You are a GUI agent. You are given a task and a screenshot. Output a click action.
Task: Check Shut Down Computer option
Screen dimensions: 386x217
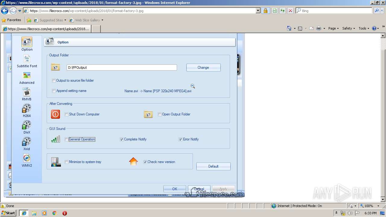tap(66, 114)
